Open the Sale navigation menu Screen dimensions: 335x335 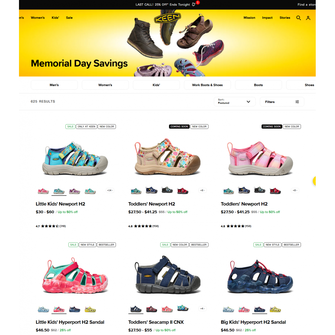pyautogui.click(x=69, y=18)
